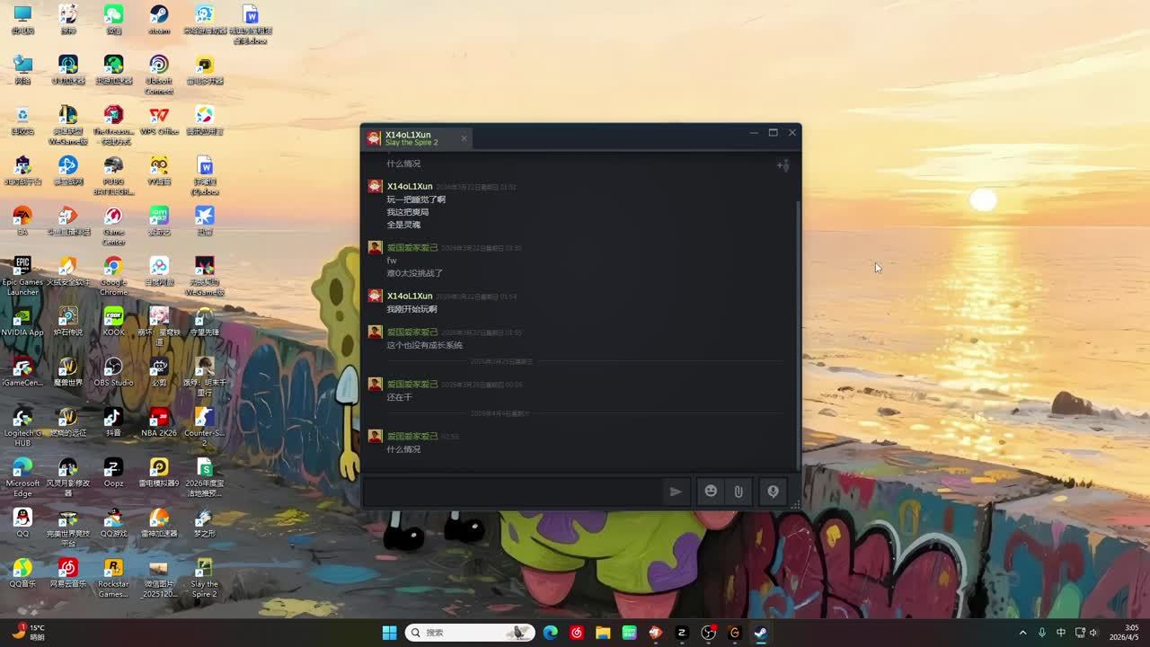Click the Windows Start button
The width and height of the screenshot is (1150, 647).
point(389,633)
